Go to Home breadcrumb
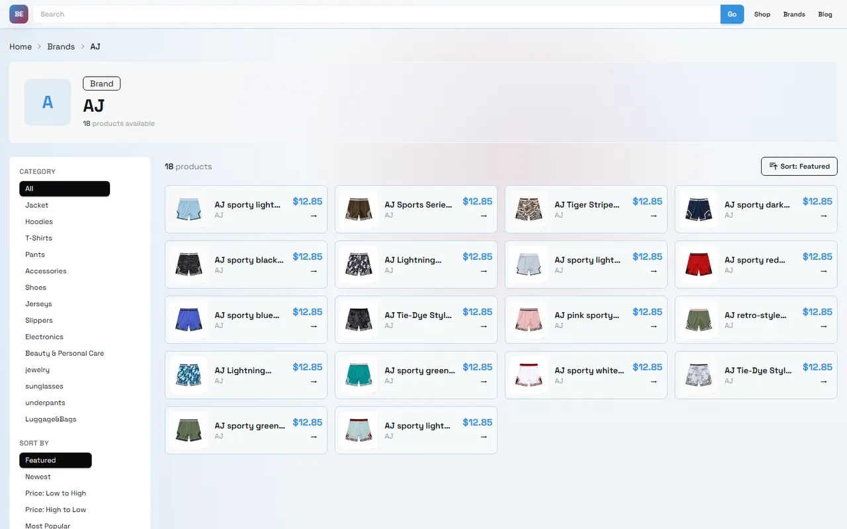This screenshot has width=847, height=529. (x=21, y=46)
